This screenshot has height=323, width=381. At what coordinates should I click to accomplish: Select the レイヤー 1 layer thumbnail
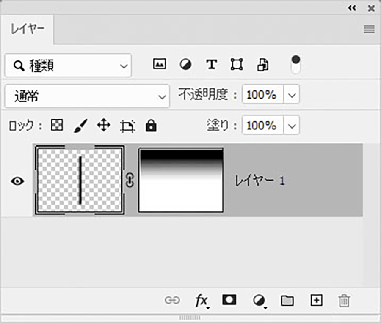pos(80,180)
